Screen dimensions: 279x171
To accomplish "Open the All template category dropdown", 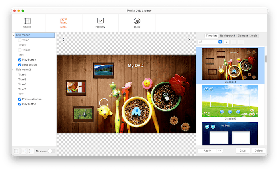I will click(210, 42).
